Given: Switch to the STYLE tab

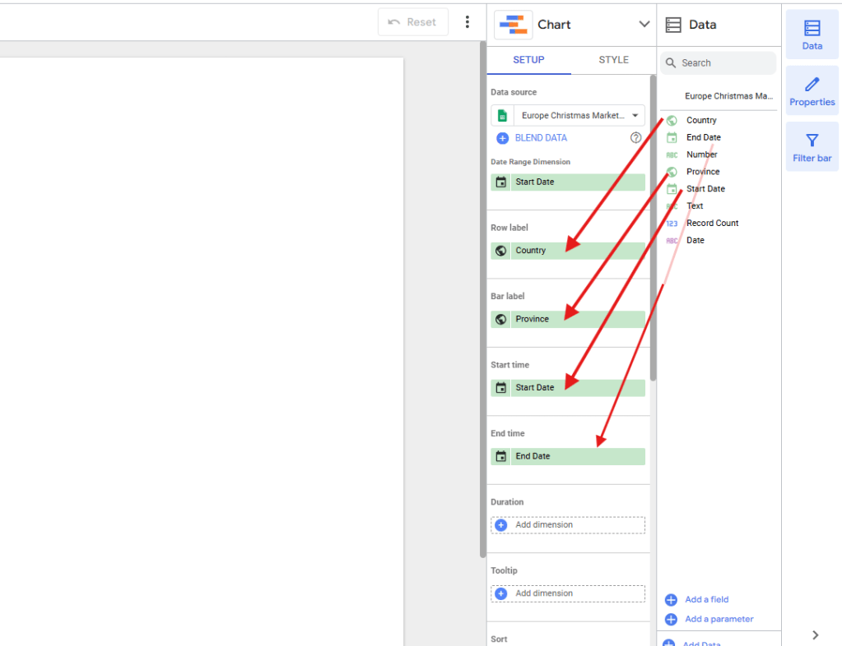Looking at the screenshot, I should coord(613,60).
